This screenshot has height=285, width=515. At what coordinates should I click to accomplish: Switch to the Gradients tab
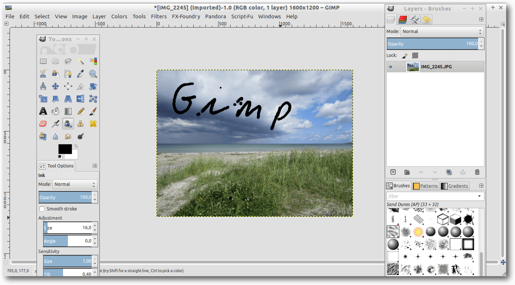coord(455,186)
